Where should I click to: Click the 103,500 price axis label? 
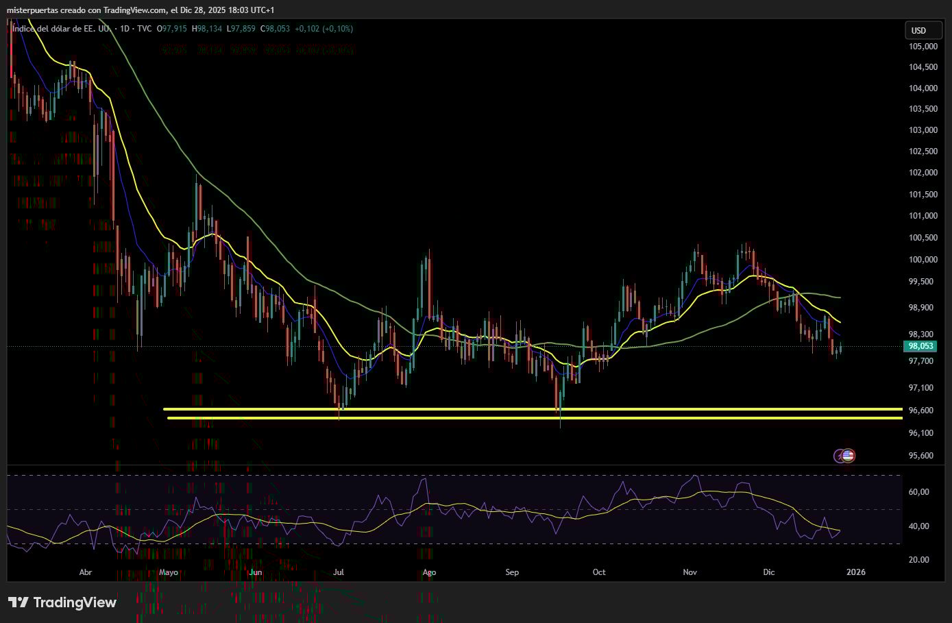point(923,109)
